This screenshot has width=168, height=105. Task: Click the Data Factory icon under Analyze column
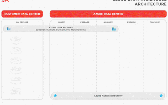pos(114,29)
